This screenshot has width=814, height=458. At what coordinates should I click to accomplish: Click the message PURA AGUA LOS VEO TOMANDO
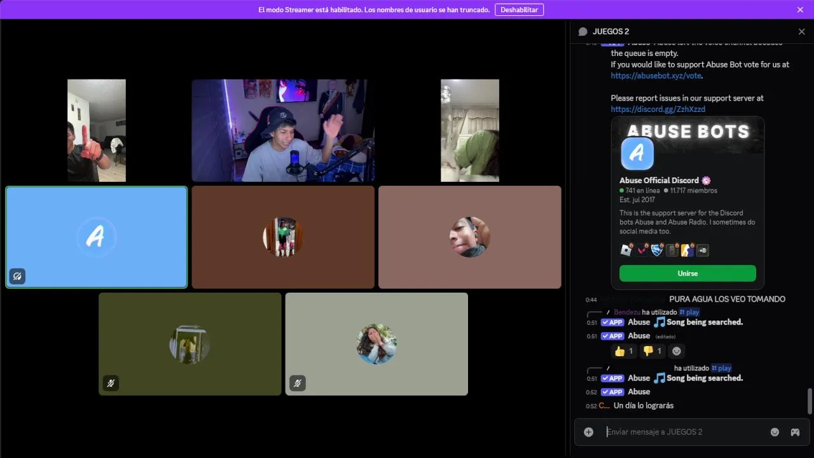727,299
